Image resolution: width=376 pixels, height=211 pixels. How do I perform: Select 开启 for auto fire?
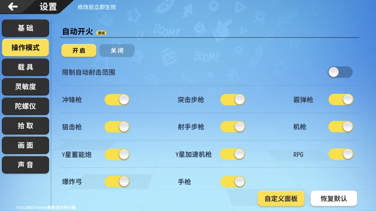[x=79, y=50]
